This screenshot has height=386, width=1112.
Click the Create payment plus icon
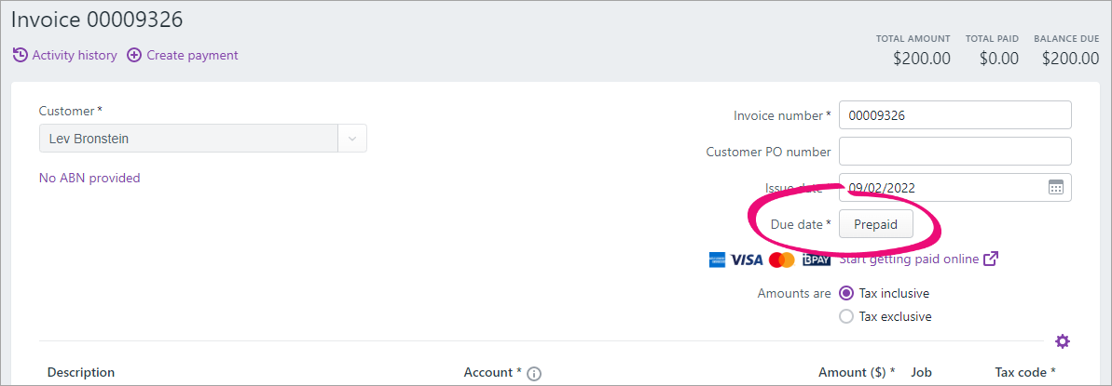pyautogui.click(x=134, y=55)
